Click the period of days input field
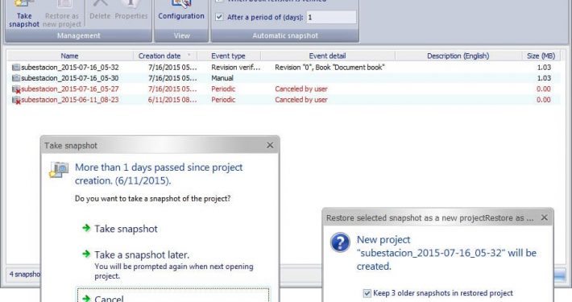Image resolution: width=572 pixels, height=302 pixels. [x=331, y=17]
